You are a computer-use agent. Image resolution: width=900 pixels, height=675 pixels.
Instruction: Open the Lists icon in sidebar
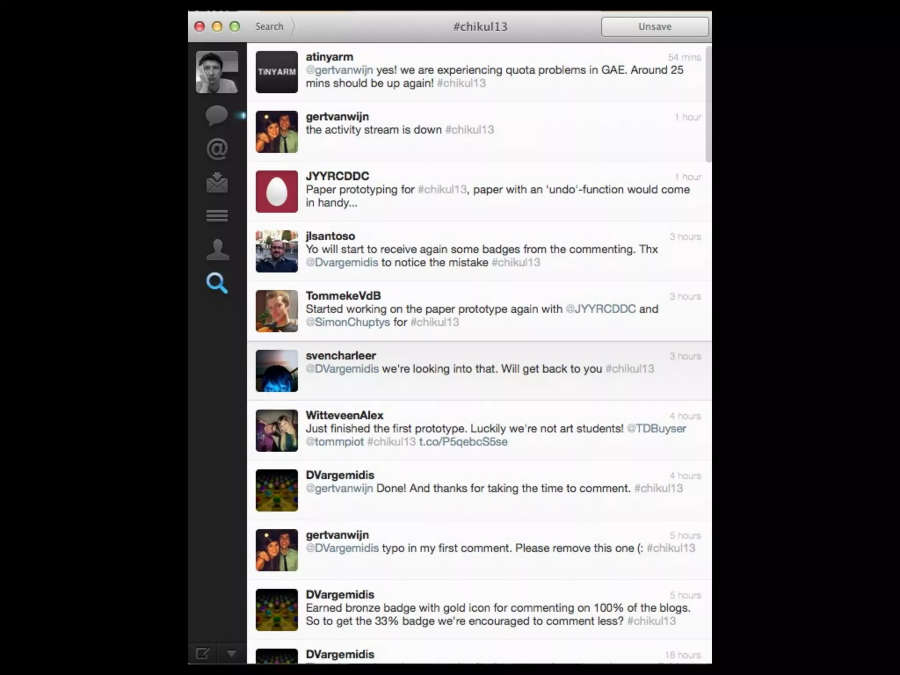[217, 216]
